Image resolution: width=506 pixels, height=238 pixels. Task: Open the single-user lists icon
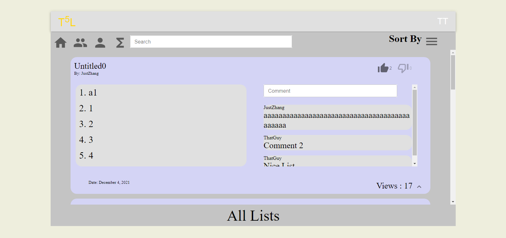[100, 43]
